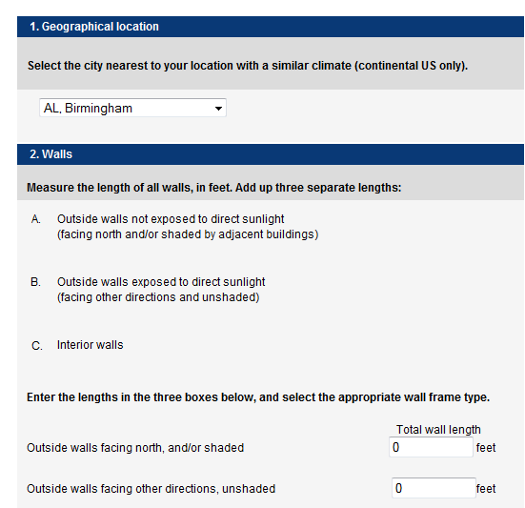Click the 'Measure the length of all walls' text
Screen dimensions: 525x508
tap(214, 188)
